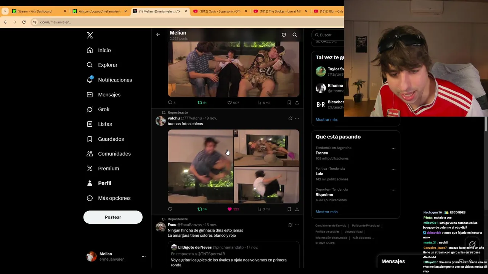
Task: Click the Grok icon in the profile header
Action: tap(284, 35)
